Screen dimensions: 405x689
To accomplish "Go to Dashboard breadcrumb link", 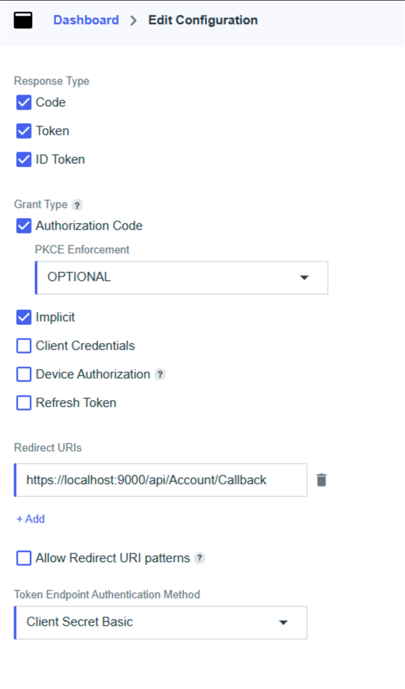I will pos(86,20).
